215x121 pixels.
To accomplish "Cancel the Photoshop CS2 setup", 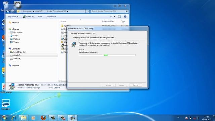I will [136, 85].
